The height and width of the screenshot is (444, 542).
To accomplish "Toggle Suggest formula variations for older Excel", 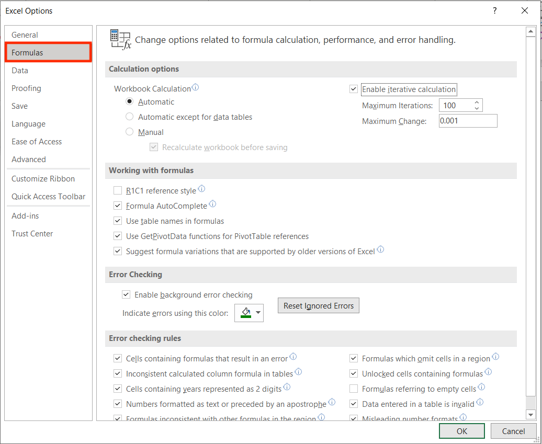I will point(118,251).
